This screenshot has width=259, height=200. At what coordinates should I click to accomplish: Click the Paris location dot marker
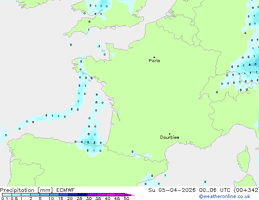coord(154,57)
